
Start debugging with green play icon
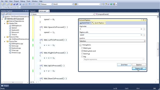[x=39, y=4]
